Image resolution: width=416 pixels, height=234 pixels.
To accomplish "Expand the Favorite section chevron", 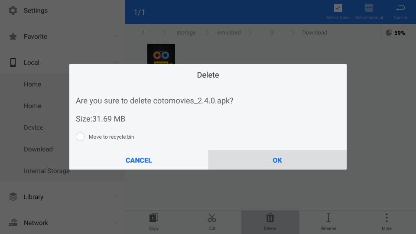I will (115, 36).
